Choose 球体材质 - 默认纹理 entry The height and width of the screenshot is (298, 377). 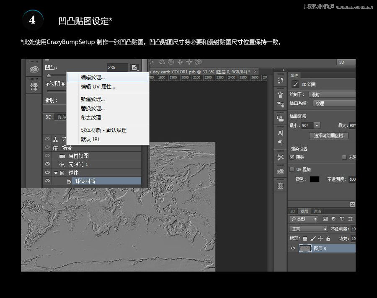point(108,130)
